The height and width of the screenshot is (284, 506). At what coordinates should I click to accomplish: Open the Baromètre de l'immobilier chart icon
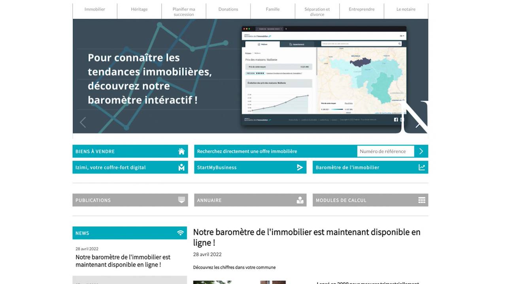click(421, 167)
